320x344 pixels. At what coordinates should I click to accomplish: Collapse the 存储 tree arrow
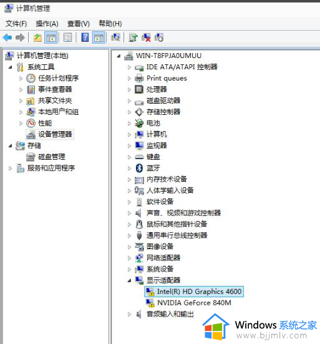pos(11,145)
